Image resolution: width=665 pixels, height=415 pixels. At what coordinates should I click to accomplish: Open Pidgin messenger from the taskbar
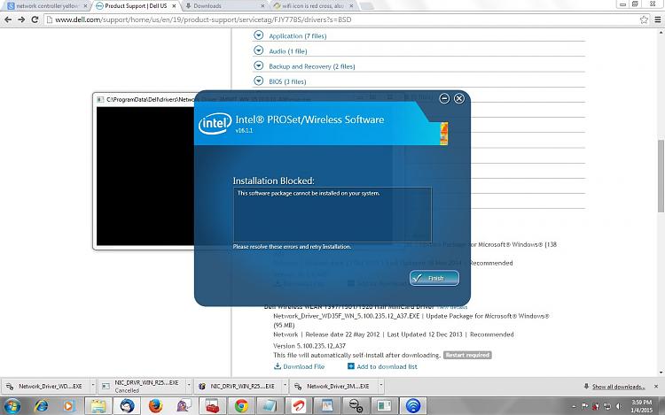[184, 406]
